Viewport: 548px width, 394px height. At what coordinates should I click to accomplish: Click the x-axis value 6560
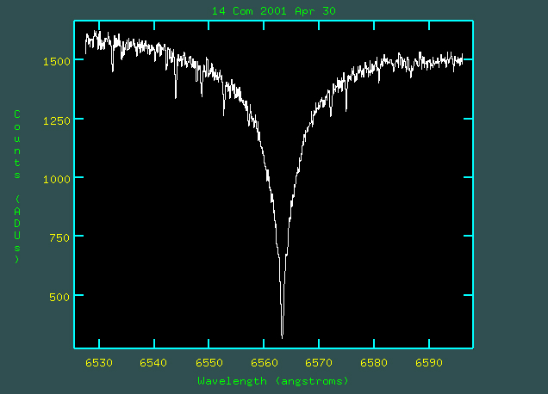pos(265,363)
